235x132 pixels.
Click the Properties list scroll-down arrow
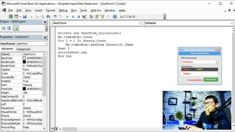(44, 128)
